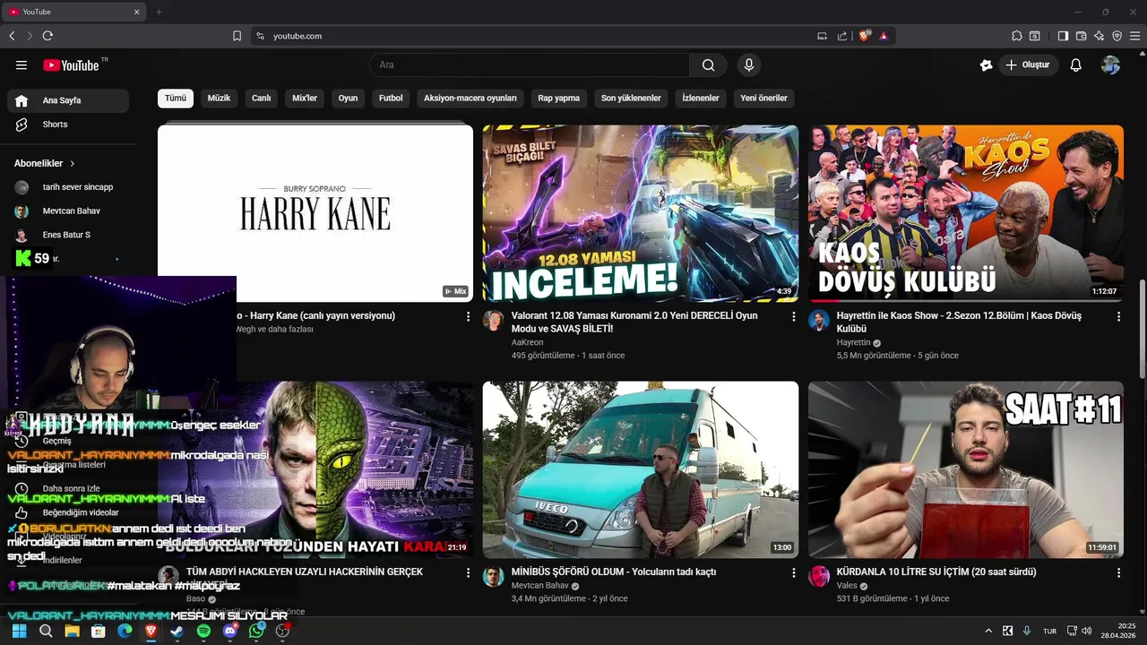This screenshot has width=1147, height=645.
Task: Open YouTube notifications bell
Action: (x=1076, y=64)
